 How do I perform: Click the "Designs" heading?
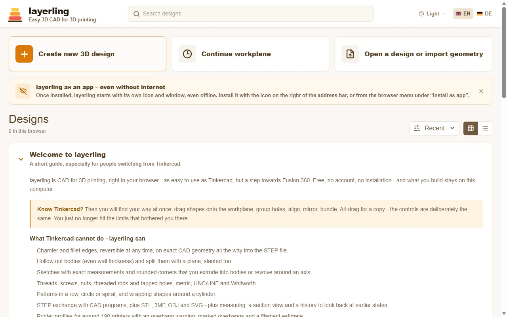(x=29, y=119)
